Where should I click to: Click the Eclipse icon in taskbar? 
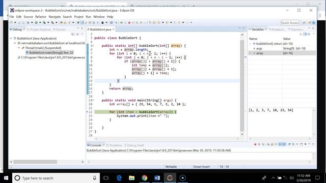[170, 178]
